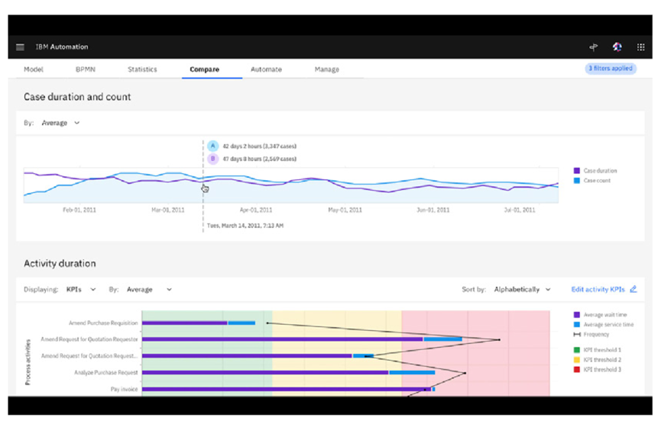Open the app switcher grid icon

(641, 47)
